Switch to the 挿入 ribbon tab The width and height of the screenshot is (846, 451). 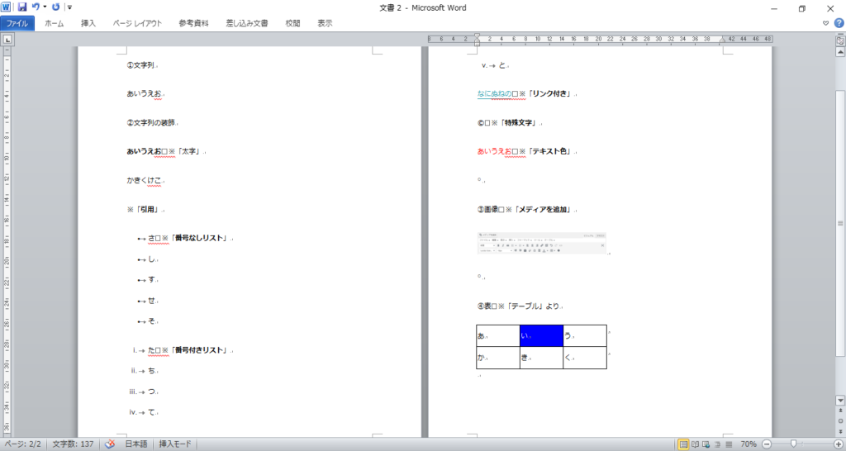(88, 23)
